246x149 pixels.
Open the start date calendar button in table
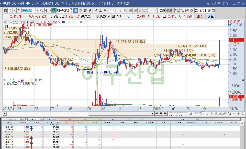23,119
